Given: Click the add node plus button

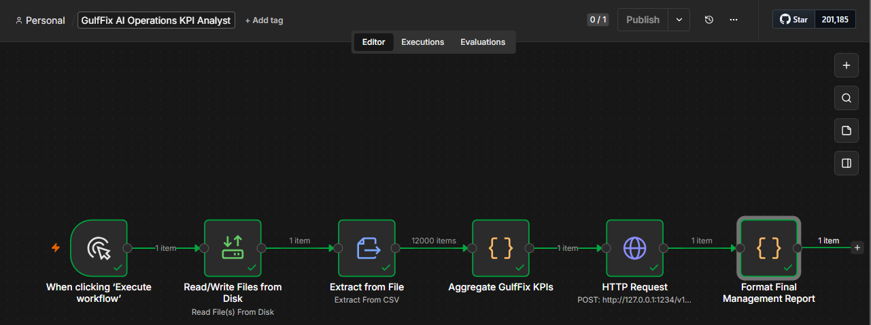Looking at the screenshot, I should tap(847, 66).
